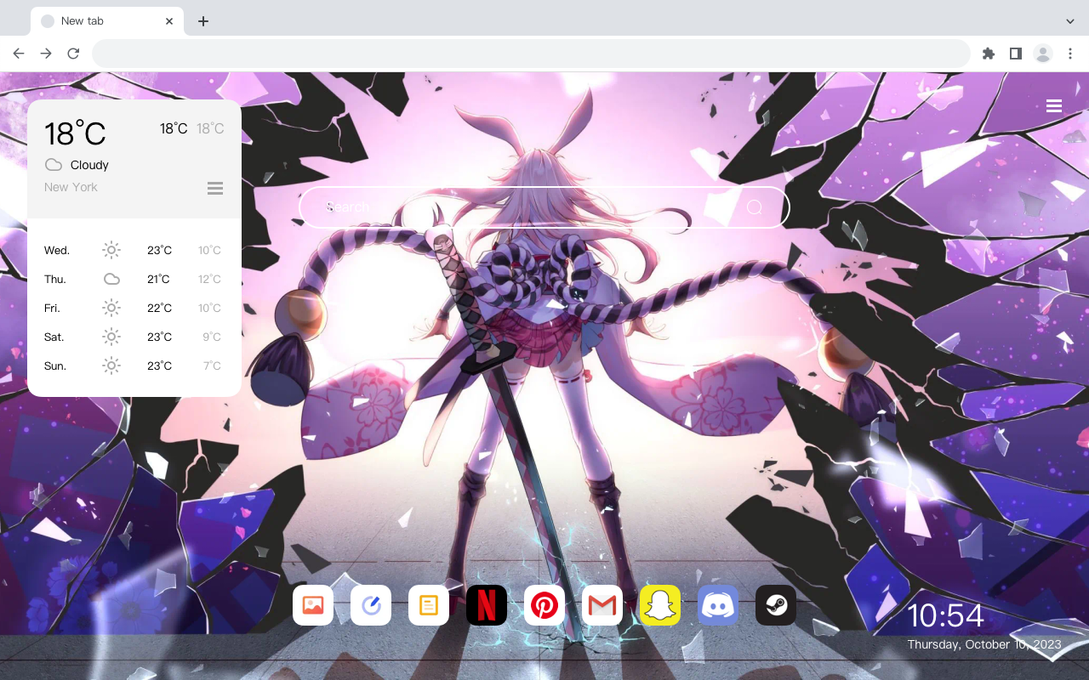Open the Steam shortcut
Image resolution: width=1089 pixels, height=680 pixels.
click(776, 605)
